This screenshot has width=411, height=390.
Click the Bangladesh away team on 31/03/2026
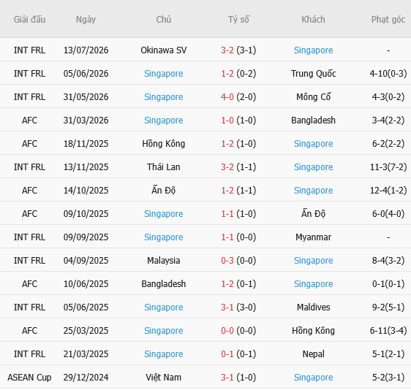pos(313,121)
